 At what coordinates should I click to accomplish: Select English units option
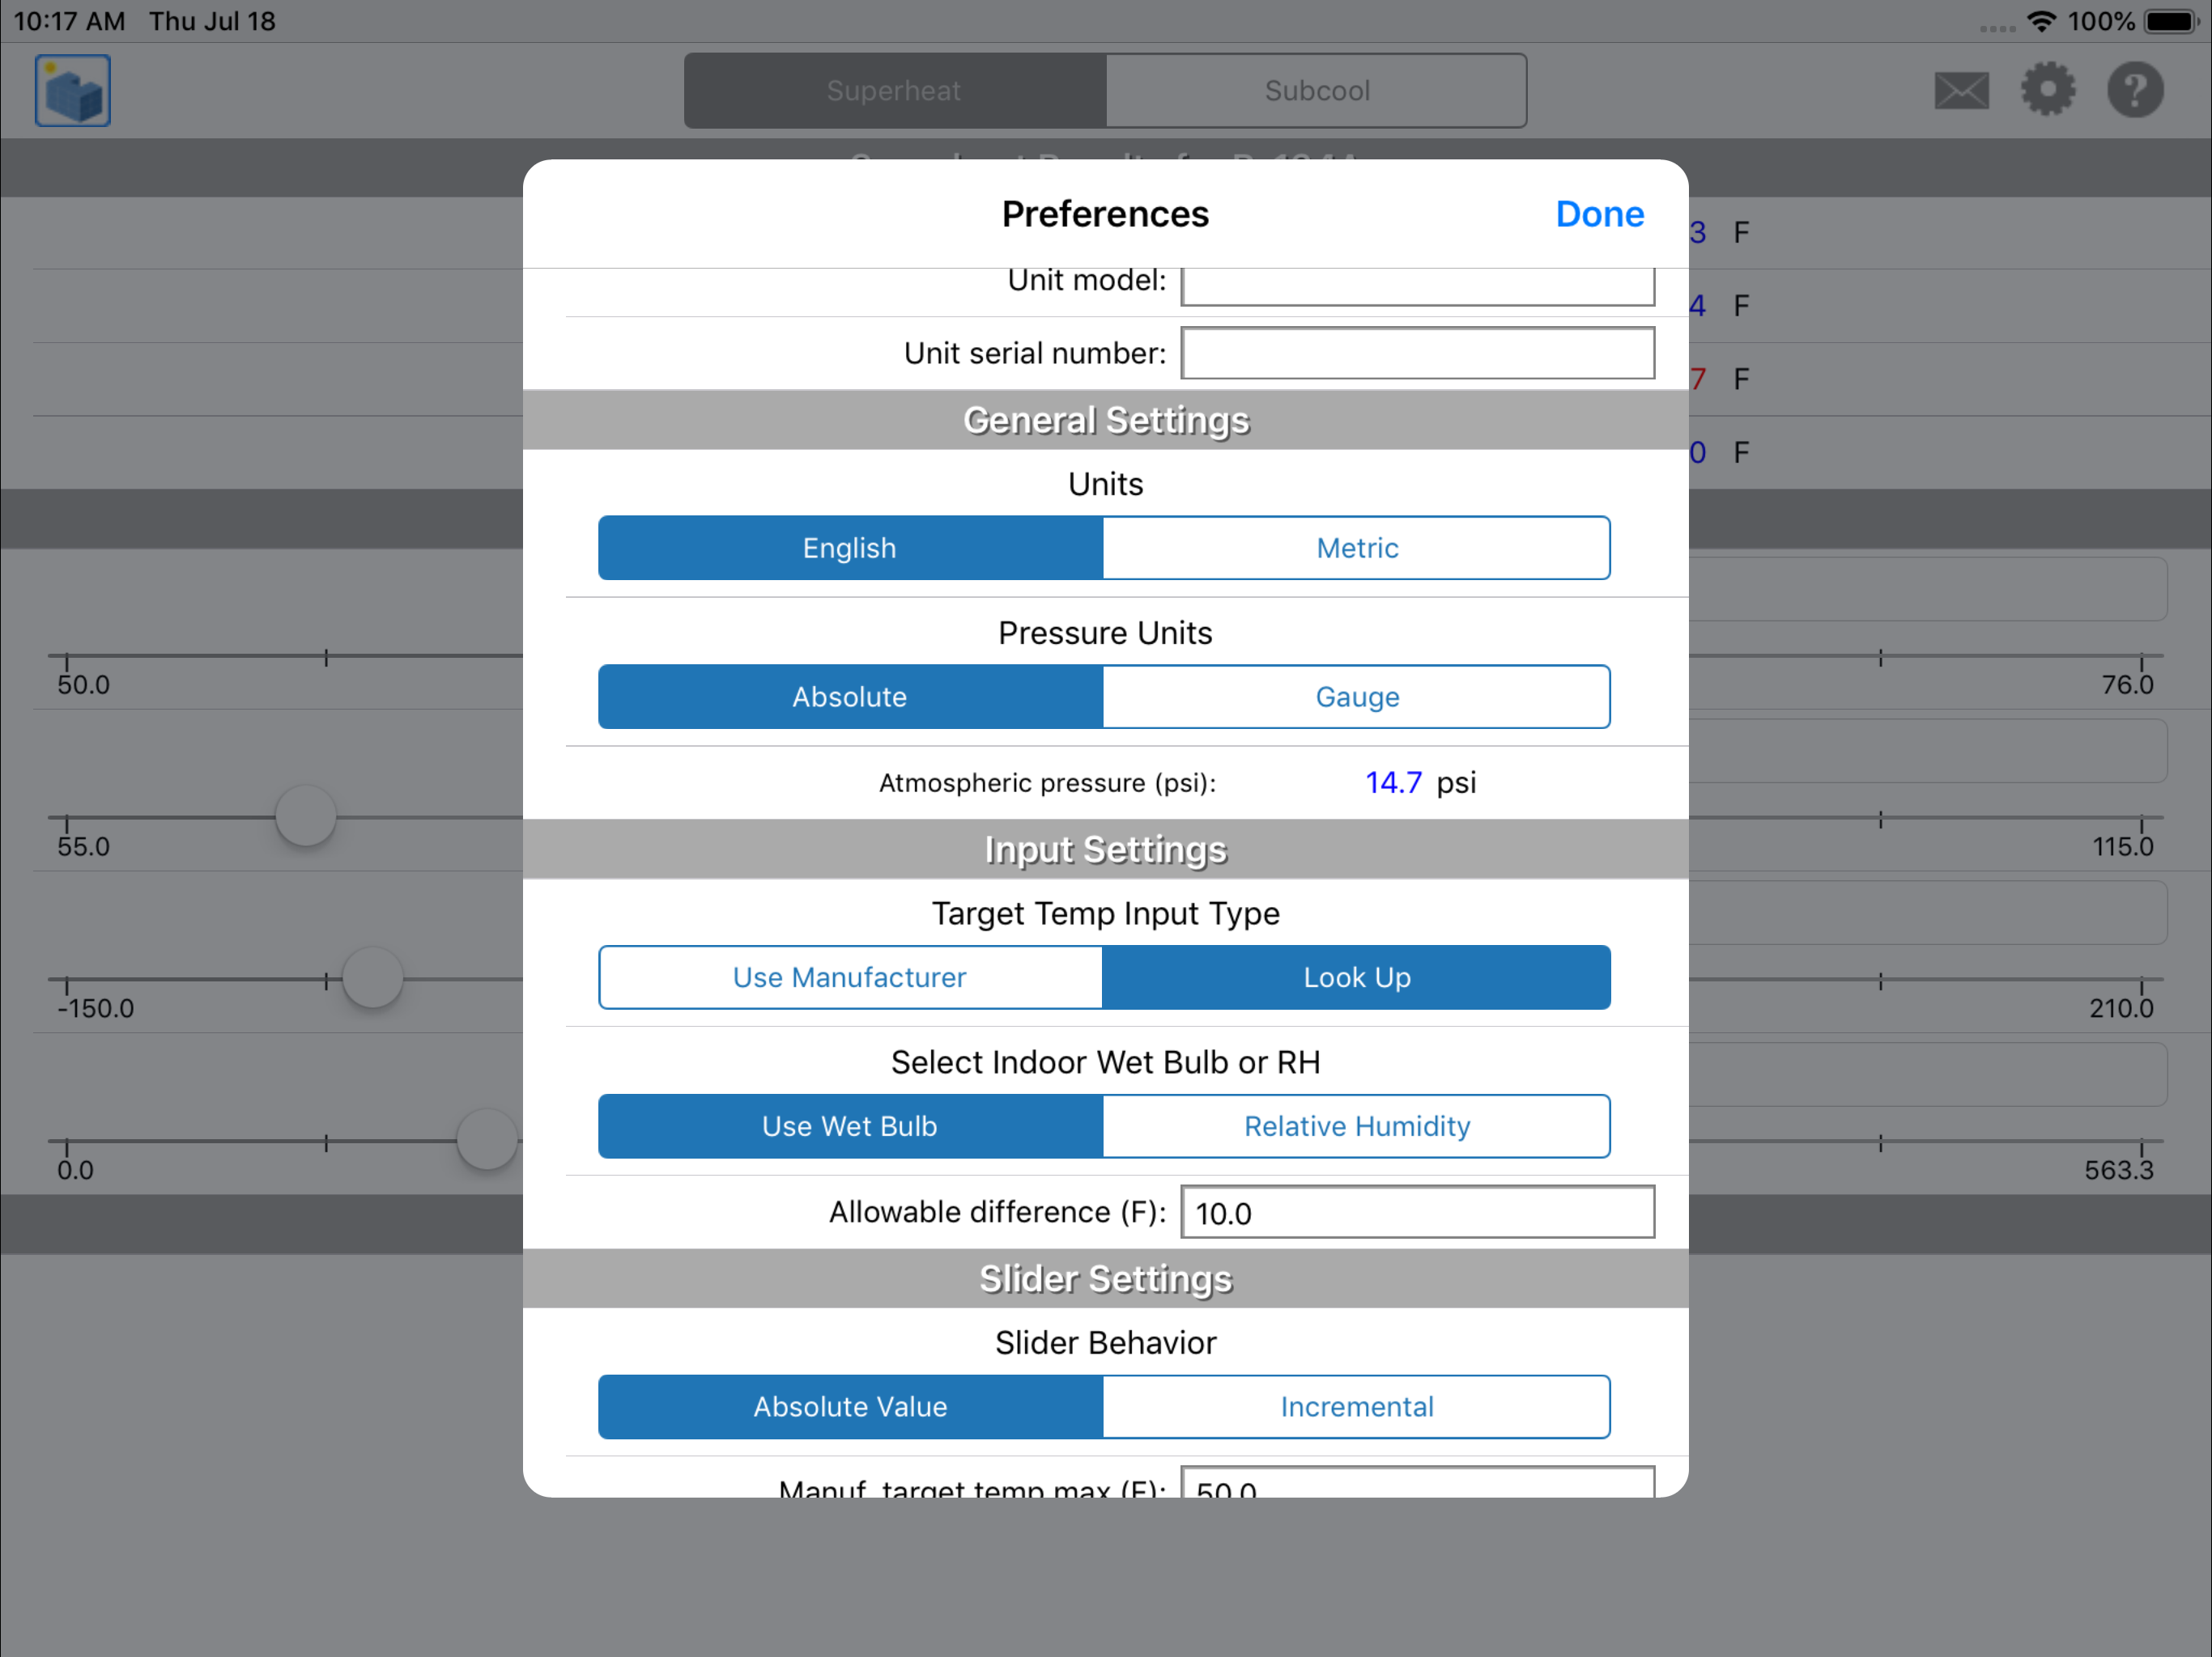pos(849,548)
